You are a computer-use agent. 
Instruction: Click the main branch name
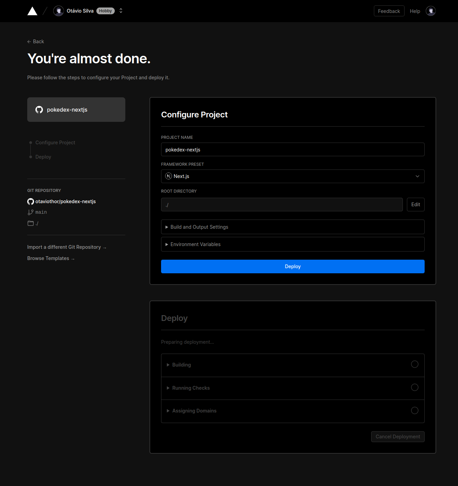[x=41, y=212]
